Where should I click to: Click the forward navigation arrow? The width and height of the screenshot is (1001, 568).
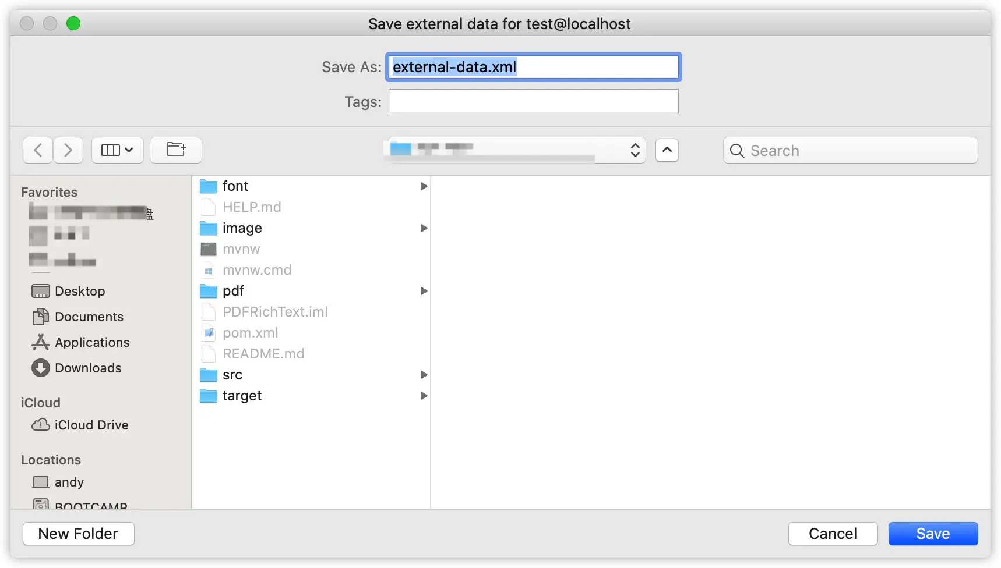(68, 150)
